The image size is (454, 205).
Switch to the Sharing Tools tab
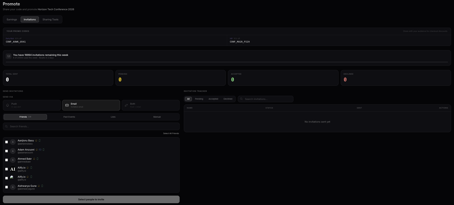(x=50, y=20)
